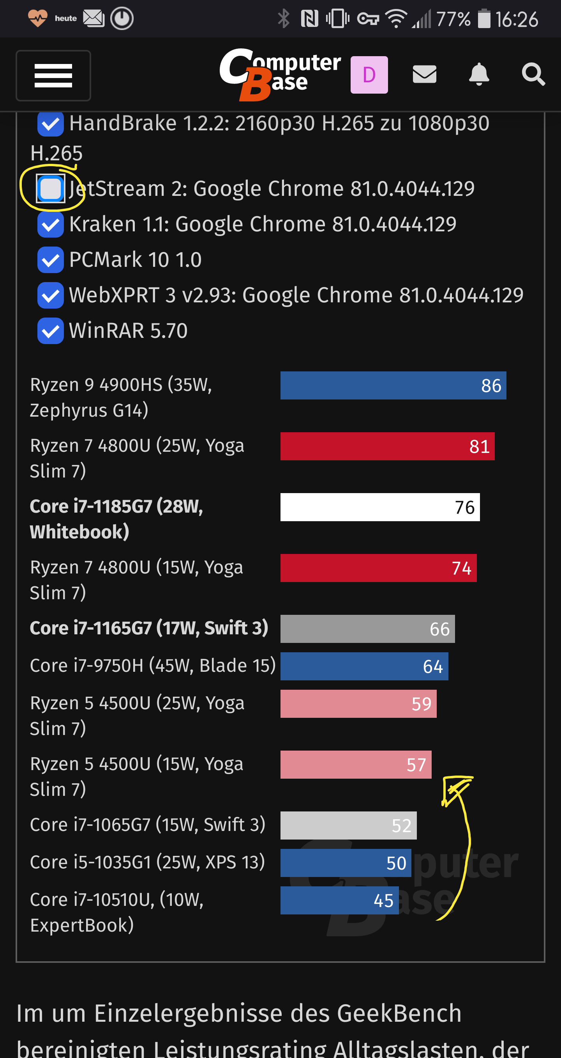Select the Core i7-1185G7 Whitebook label

coord(116,519)
